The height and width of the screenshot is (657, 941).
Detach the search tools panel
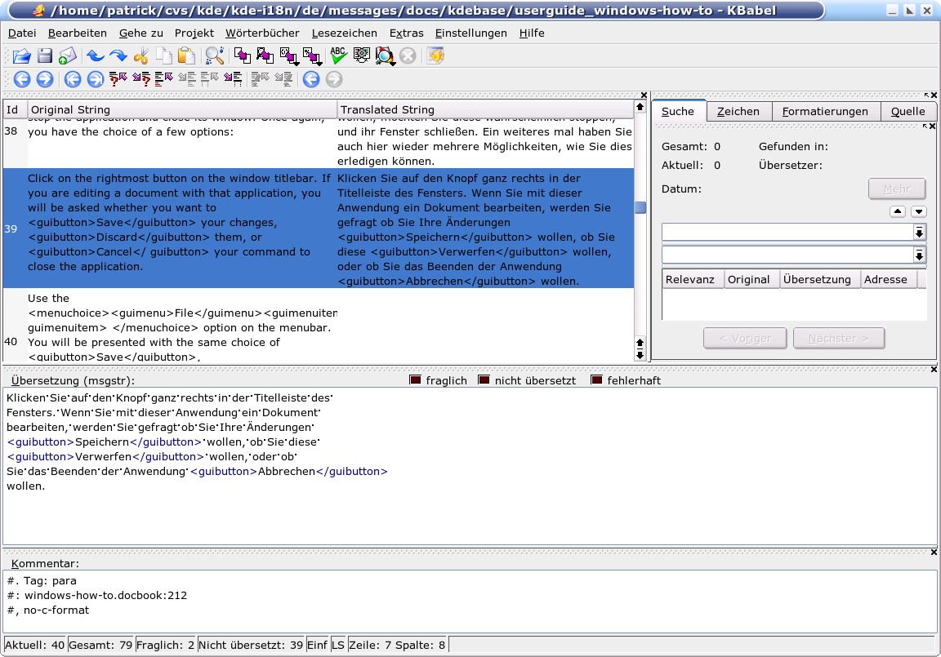pos(926,95)
